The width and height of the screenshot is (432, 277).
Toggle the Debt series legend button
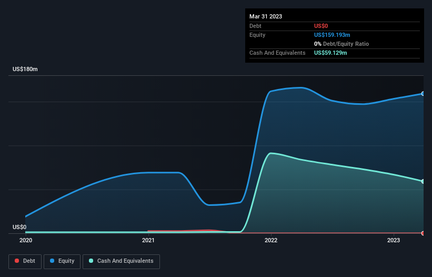[25, 261]
